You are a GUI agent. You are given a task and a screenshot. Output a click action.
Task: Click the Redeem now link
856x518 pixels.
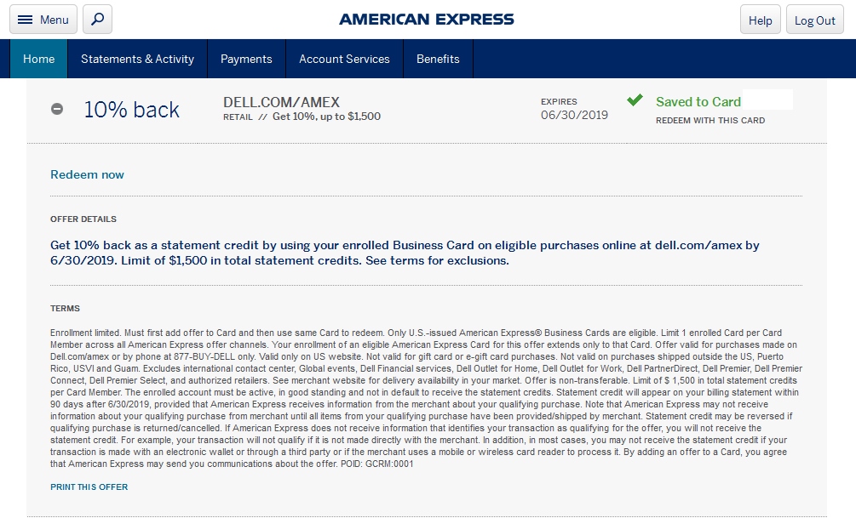(87, 174)
